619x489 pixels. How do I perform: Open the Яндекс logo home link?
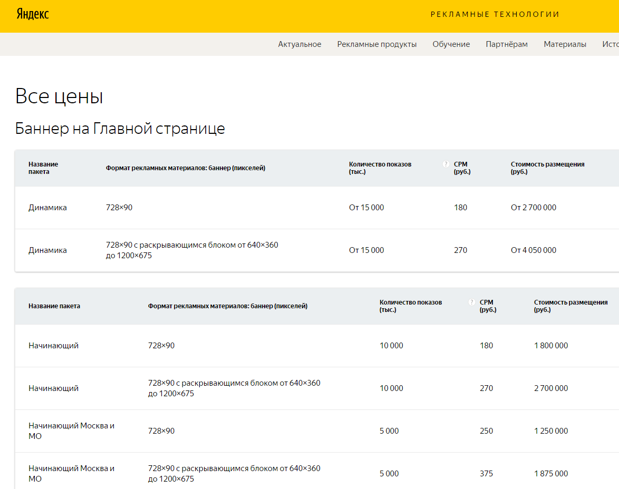coord(33,14)
